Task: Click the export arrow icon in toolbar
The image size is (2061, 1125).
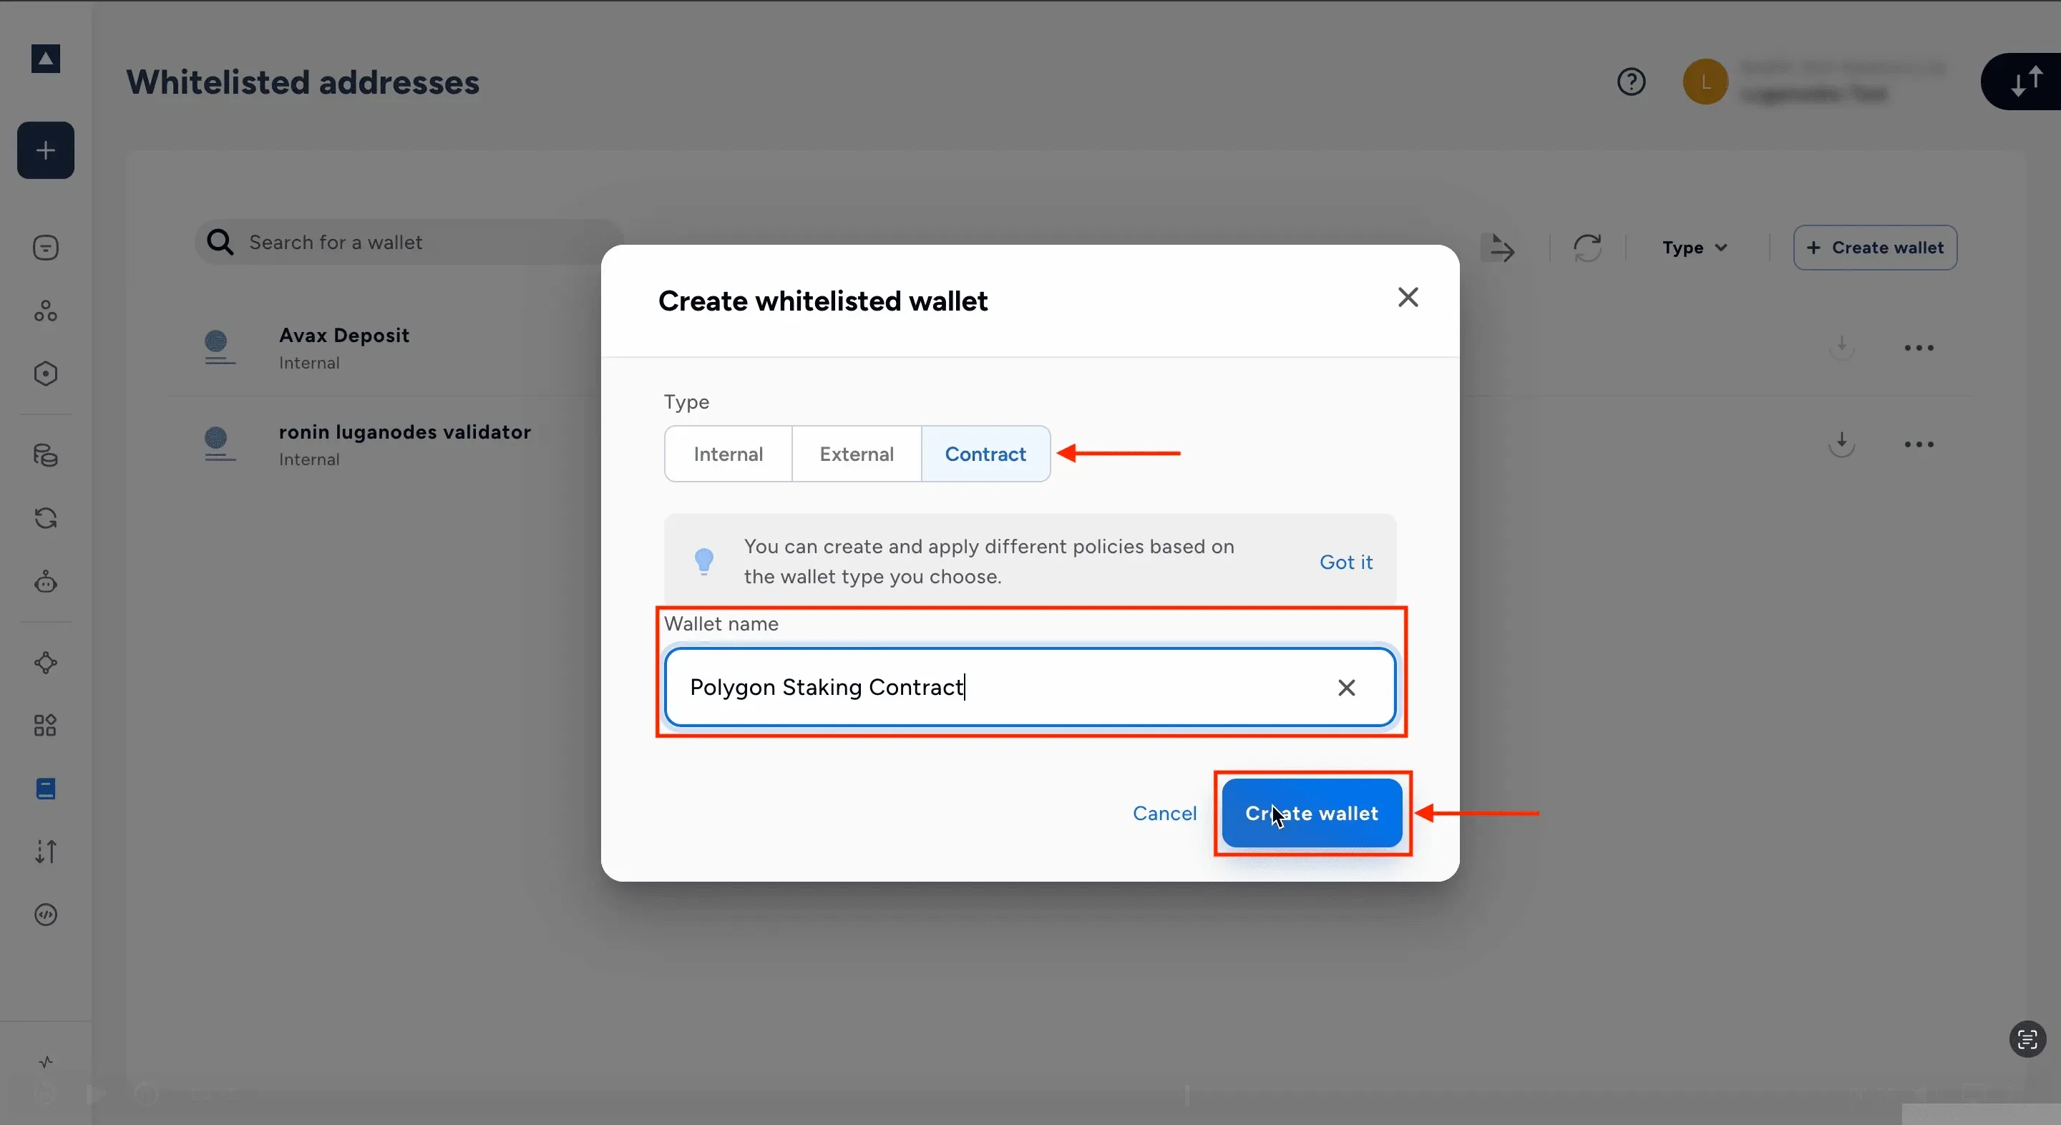Action: point(1499,248)
